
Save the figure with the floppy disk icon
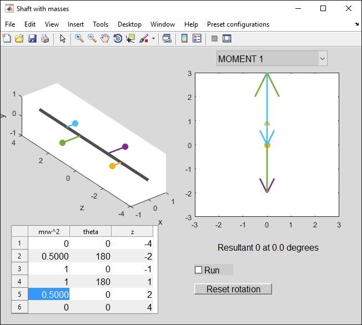pos(32,38)
